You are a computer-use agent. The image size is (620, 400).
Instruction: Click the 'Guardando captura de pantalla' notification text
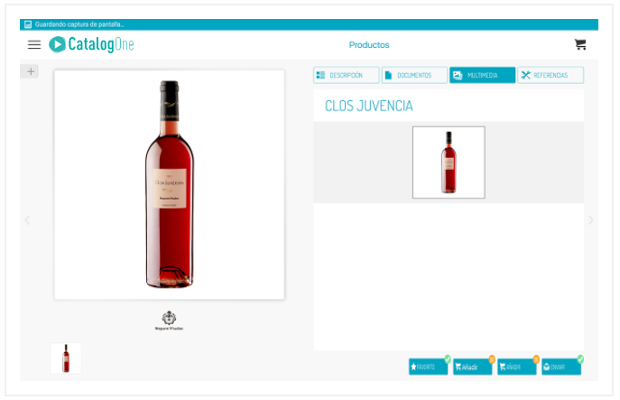point(79,24)
